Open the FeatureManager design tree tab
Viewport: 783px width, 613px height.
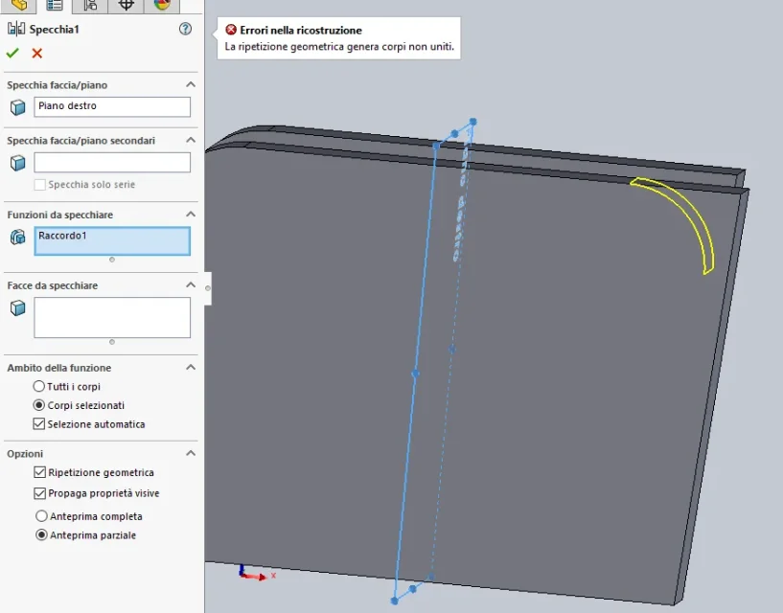coord(19,5)
